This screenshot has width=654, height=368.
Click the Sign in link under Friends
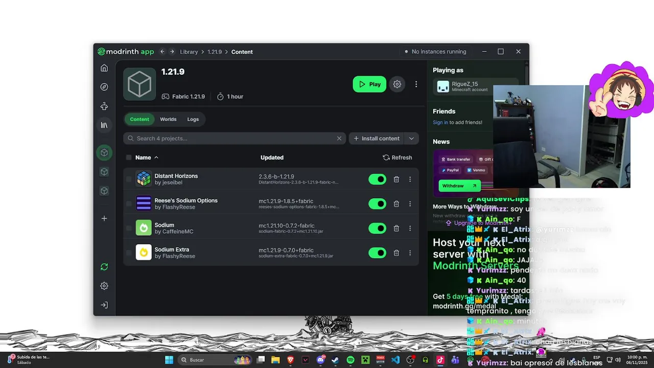(x=440, y=122)
